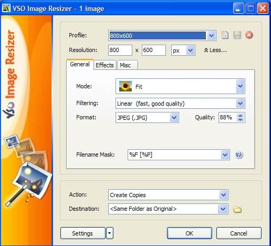Close the VSO Image Resizer window
The height and width of the screenshot is (246, 271).
(263, 8)
